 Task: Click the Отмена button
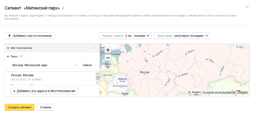46,107
